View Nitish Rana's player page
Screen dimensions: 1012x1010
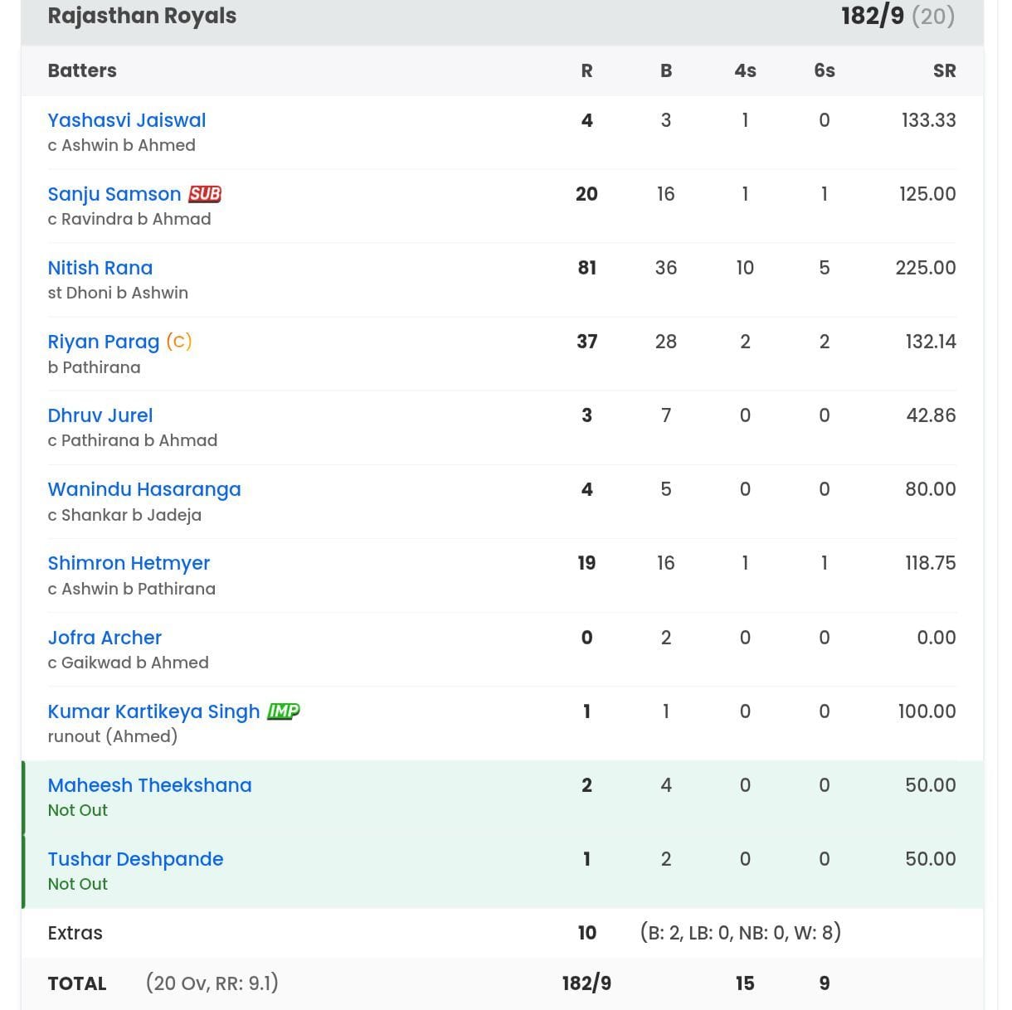point(100,268)
